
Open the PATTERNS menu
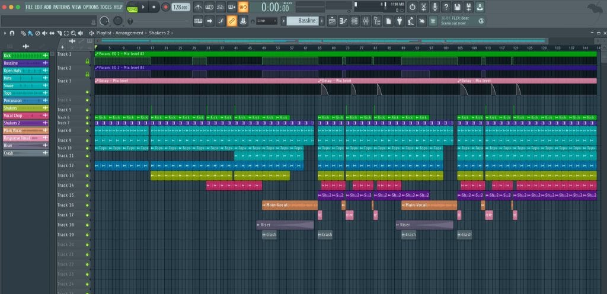click(61, 7)
